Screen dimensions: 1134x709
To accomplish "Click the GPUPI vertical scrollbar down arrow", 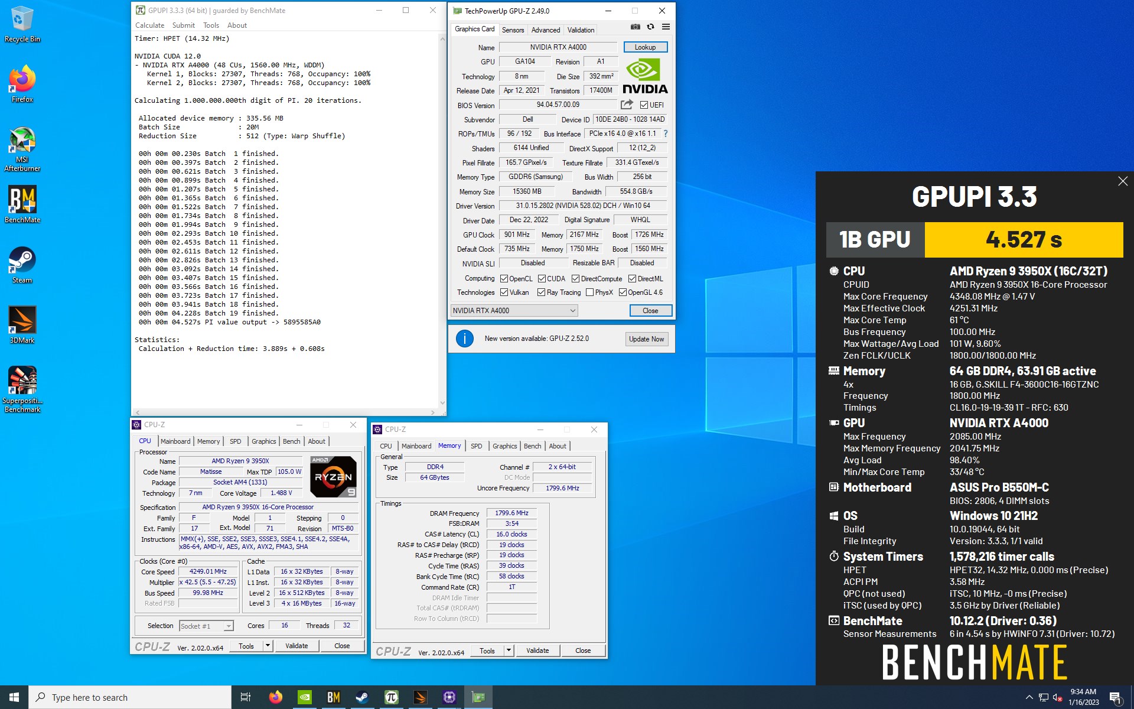I will click(442, 403).
